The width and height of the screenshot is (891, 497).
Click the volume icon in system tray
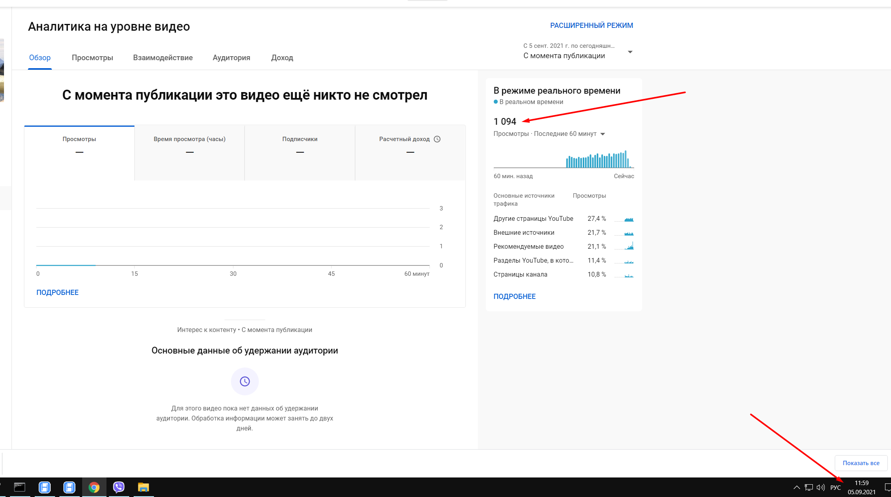tap(820, 487)
